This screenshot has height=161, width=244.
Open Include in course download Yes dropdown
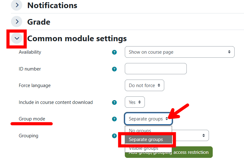point(135,102)
